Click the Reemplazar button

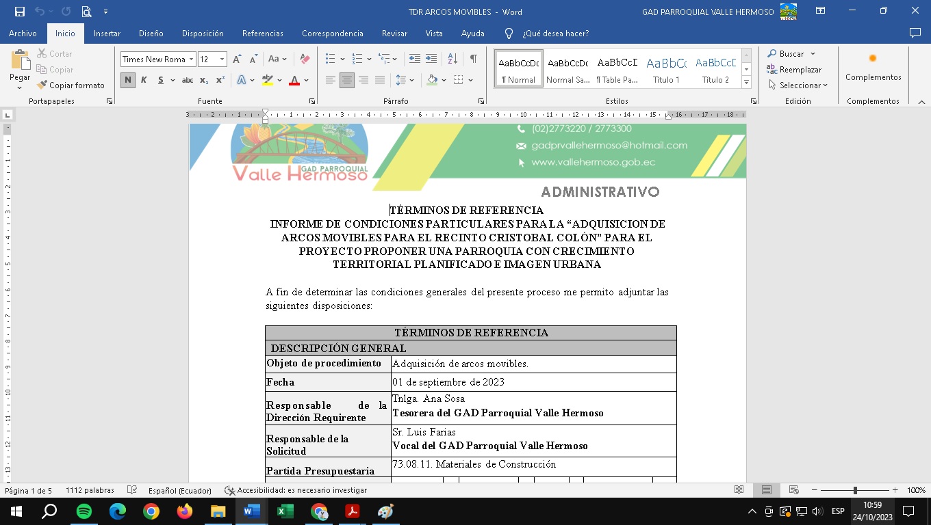coord(794,70)
